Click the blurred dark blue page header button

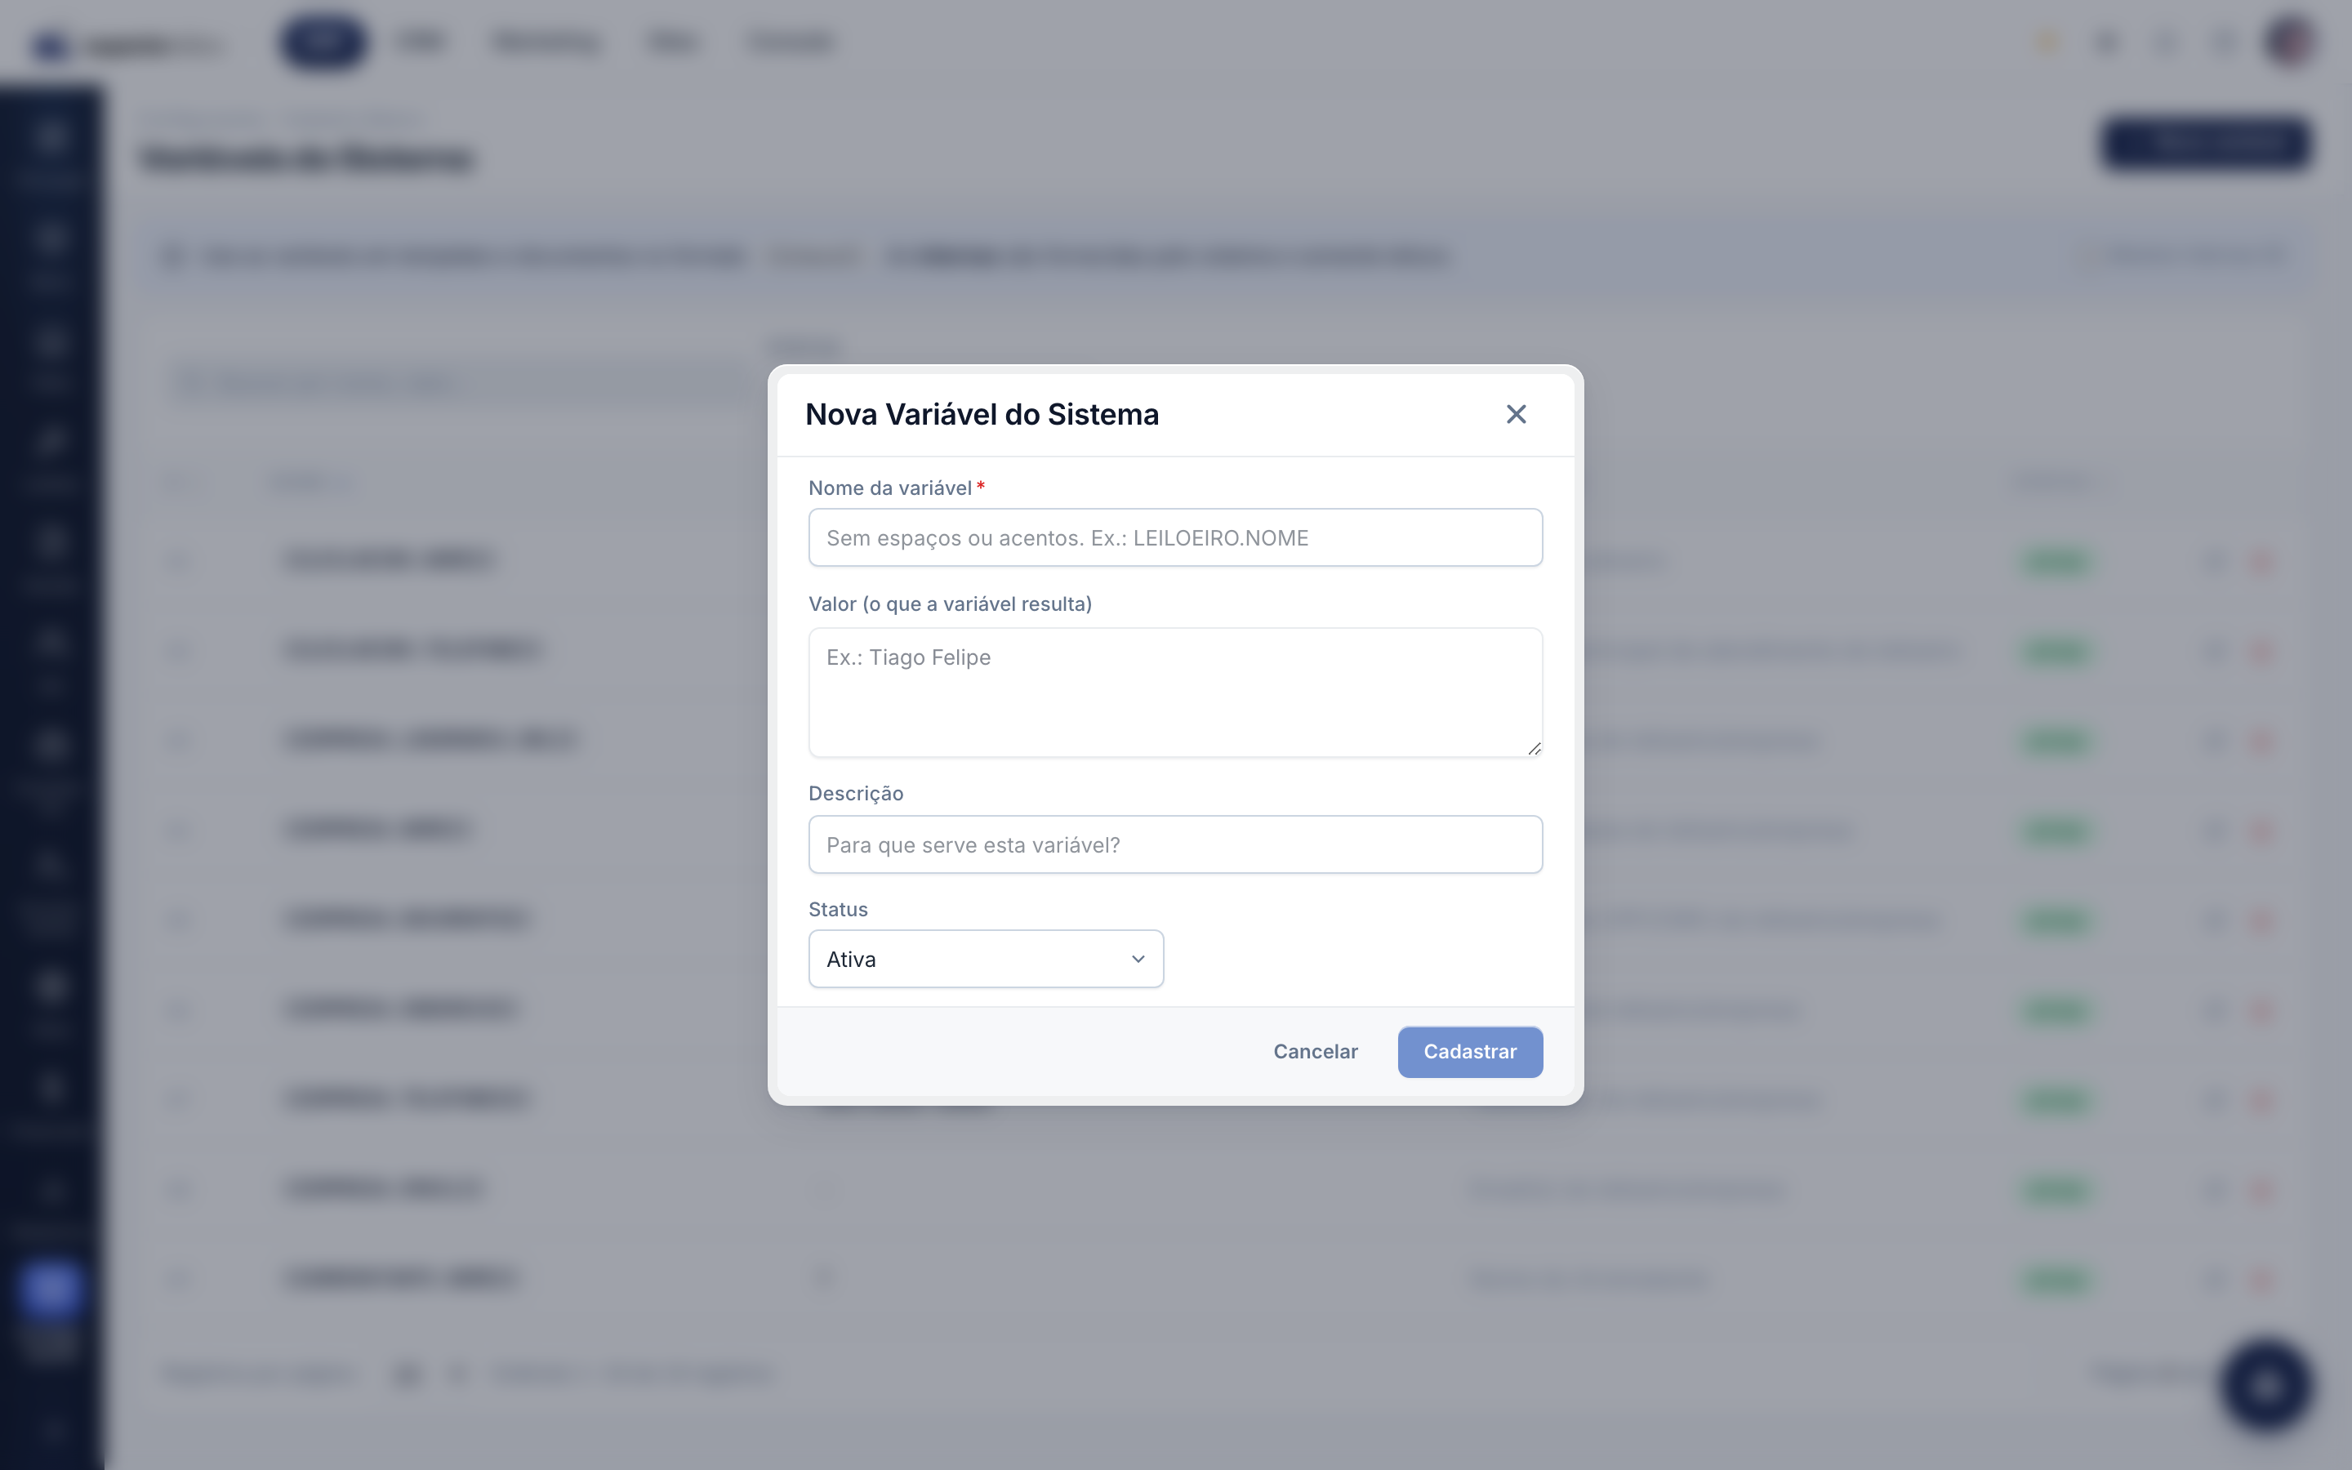point(2204,145)
